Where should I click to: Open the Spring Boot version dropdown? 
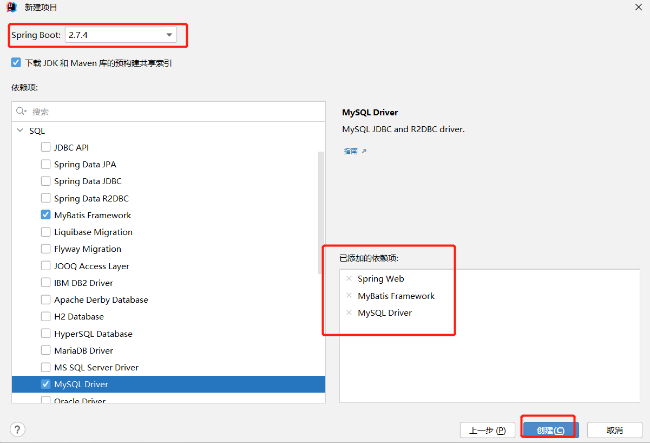(169, 35)
